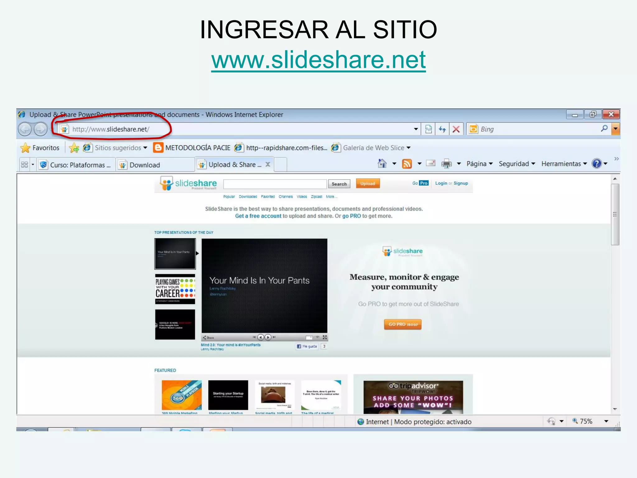Image resolution: width=637 pixels, height=478 pixels.
Task: Click the Share icon under the player
Action: coord(208,337)
